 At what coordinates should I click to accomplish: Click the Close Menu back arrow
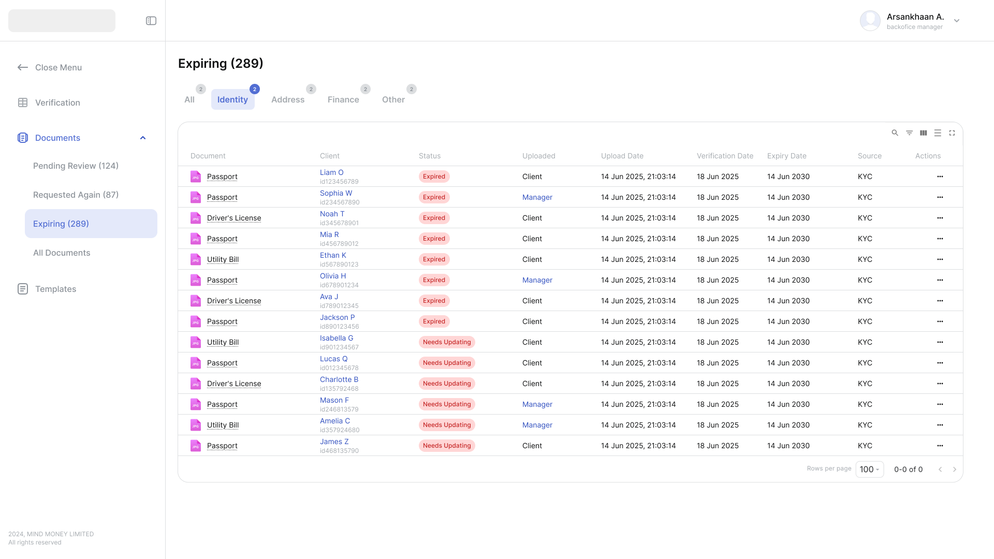point(23,67)
